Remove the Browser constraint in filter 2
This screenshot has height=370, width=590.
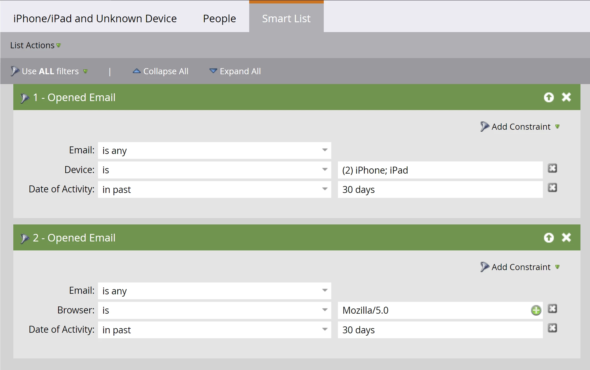552,309
